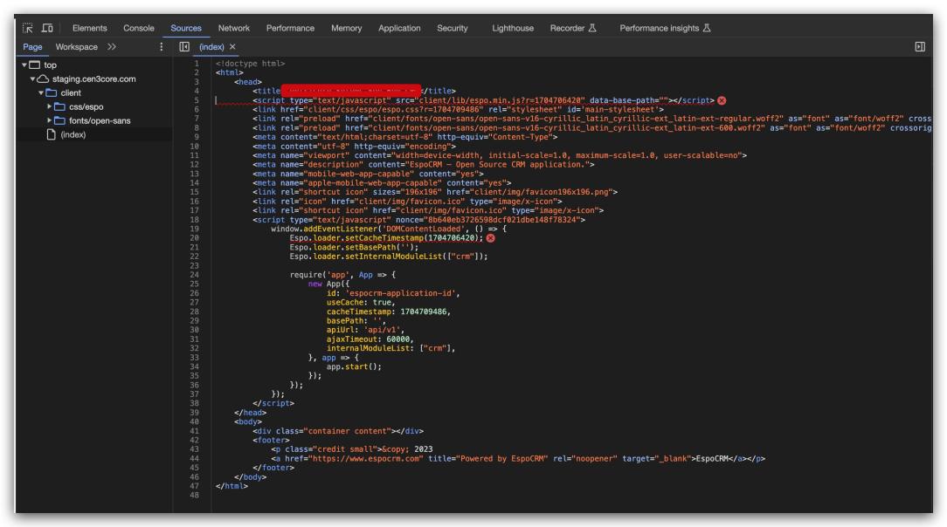Select the css/espo folder
Screen dimensions: 947x527
click(x=86, y=106)
